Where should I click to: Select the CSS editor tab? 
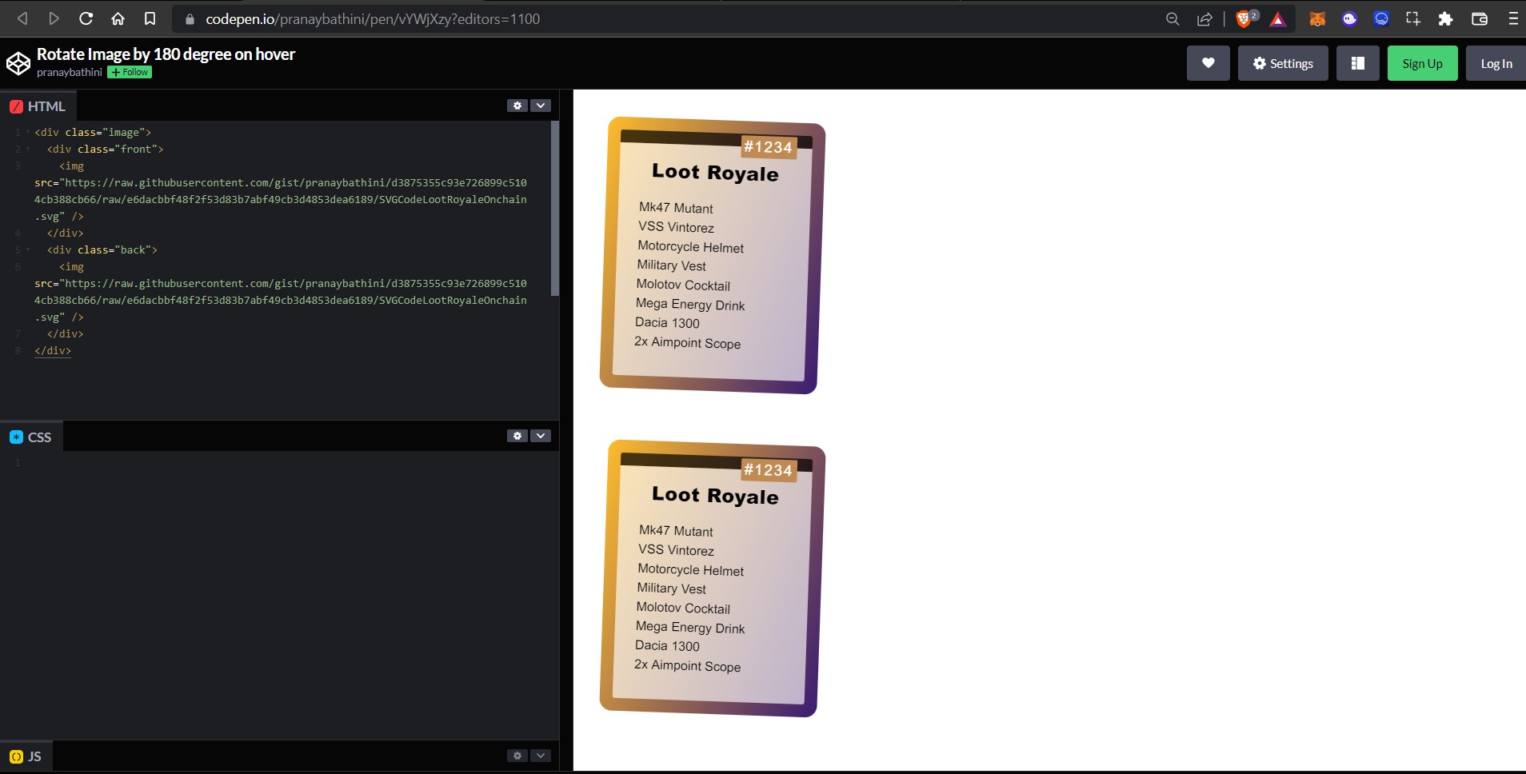31,437
